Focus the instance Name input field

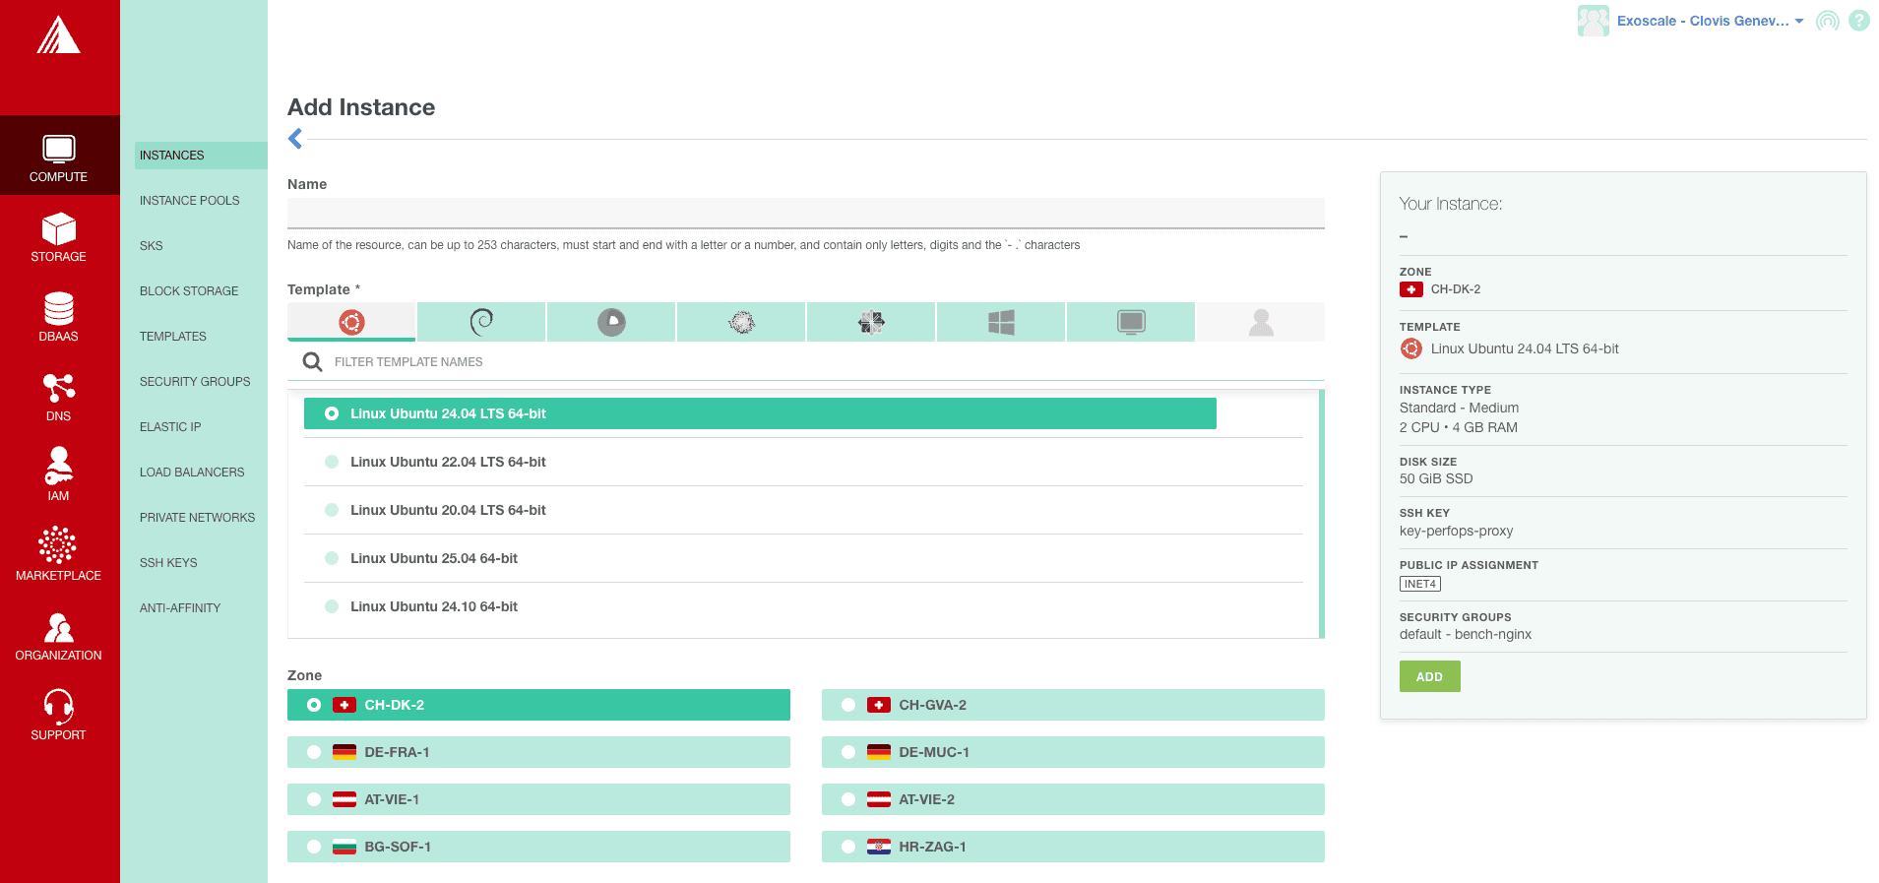(x=805, y=213)
